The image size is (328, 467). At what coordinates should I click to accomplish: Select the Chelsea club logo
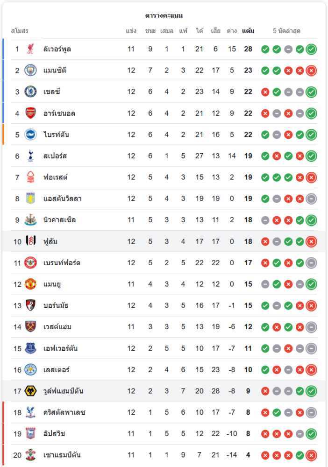[30, 92]
